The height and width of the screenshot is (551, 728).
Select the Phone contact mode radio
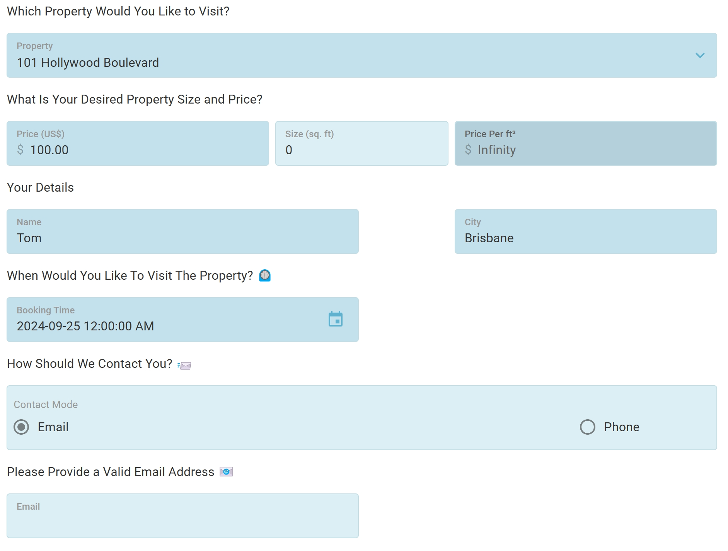[587, 427]
